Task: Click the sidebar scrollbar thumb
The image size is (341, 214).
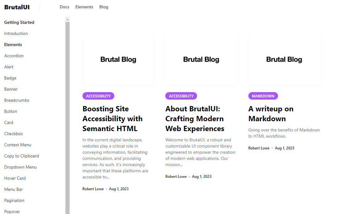Action: 67,118
